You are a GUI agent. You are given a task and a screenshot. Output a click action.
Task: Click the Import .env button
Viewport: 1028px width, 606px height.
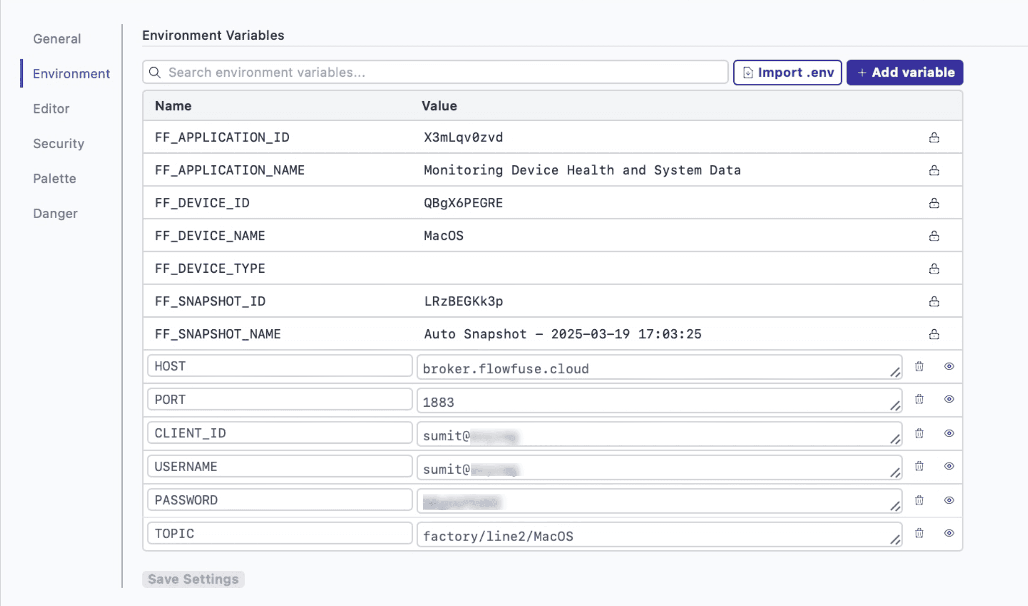[x=787, y=72]
